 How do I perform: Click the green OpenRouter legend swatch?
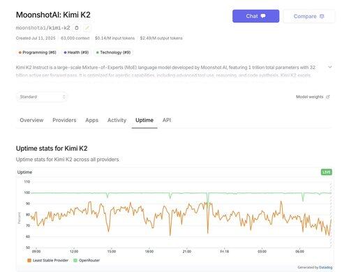click(x=75, y=260)
